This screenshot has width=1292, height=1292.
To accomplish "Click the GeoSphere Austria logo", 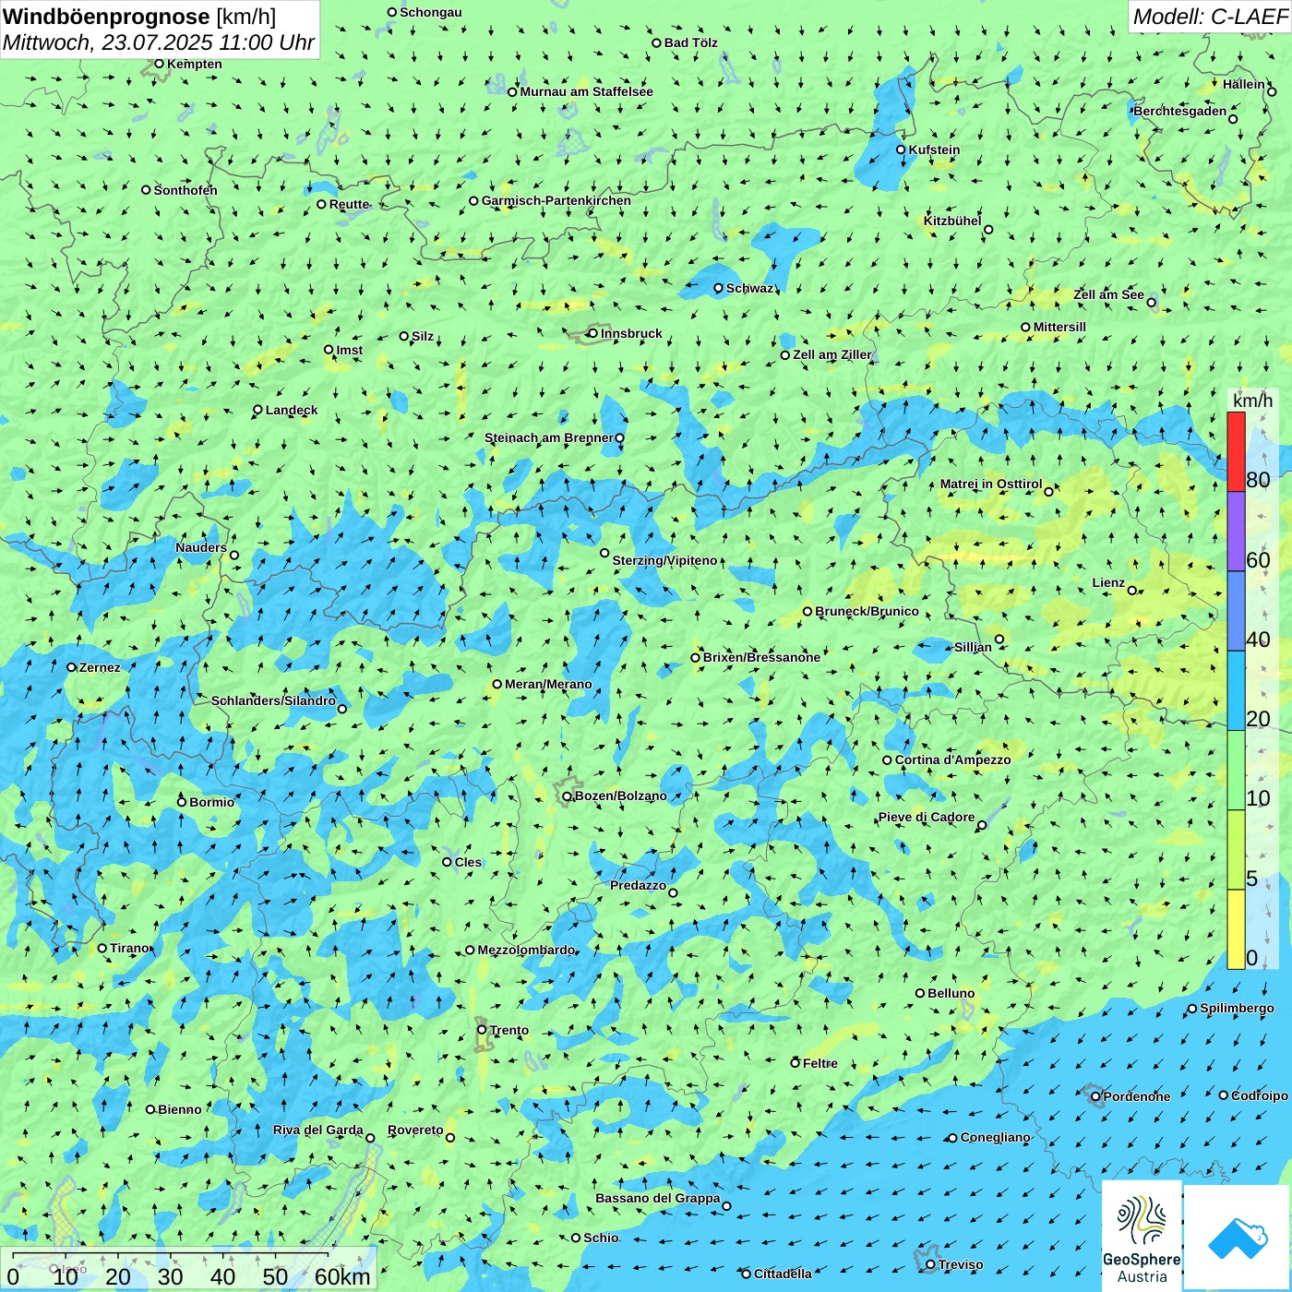I will coord(1142,1237).
